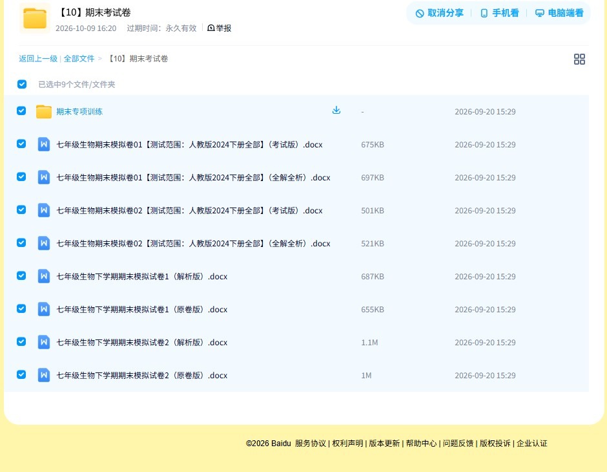The height and width of the screenshot is (472, 607).
Task: Click 取消分享 to cancel sharing
Action: pyautogui.click(x=439, y=13)
